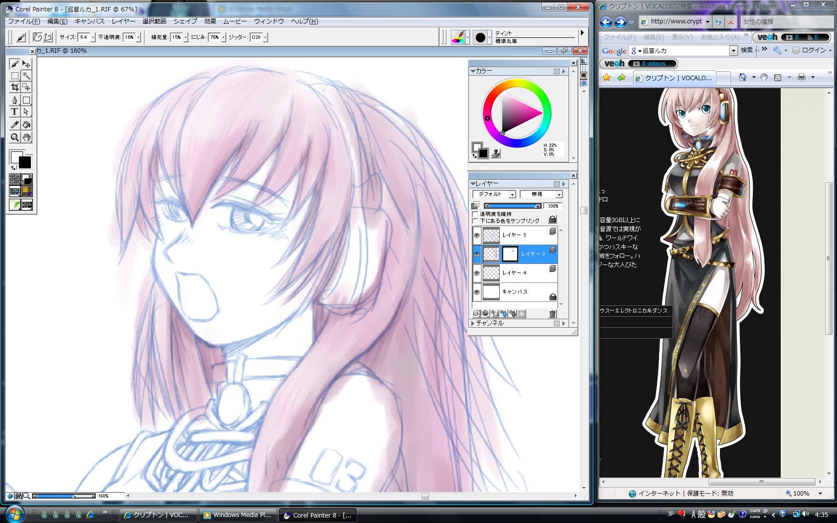The height and width of the screenshot is (523, 837).
Task: Select the Pen tool
Action: 14,100
